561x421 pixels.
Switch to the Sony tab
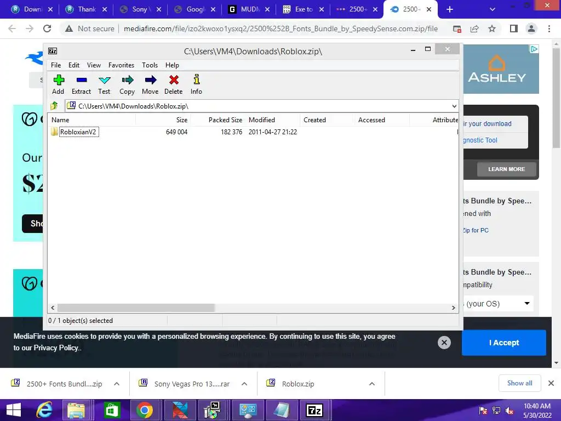(140, 9)
